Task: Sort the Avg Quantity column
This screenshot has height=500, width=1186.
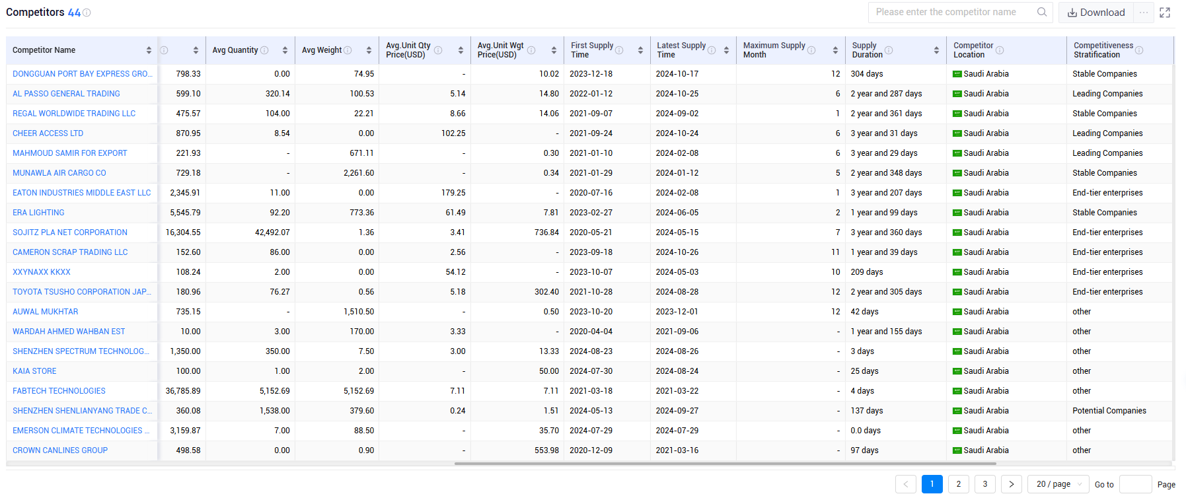Action: tap(285, 50)
